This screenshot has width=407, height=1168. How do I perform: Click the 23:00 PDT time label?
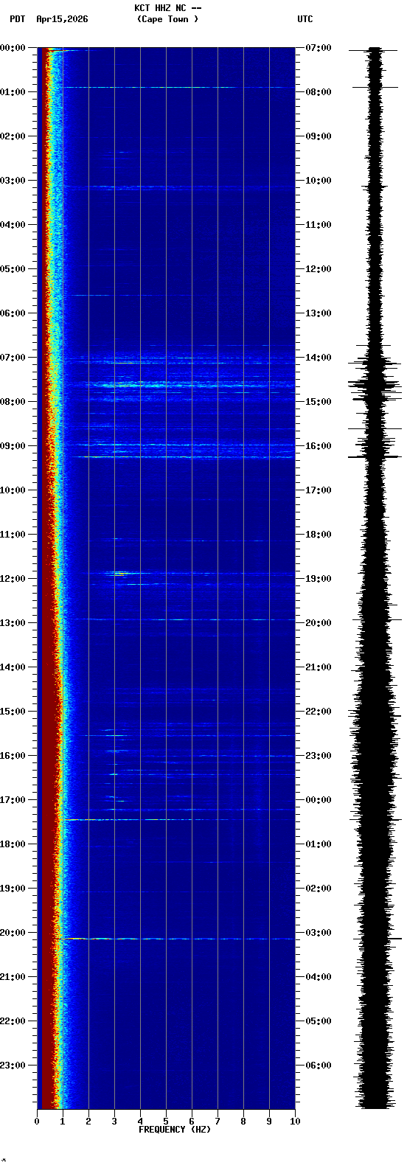coord(13,1066)
